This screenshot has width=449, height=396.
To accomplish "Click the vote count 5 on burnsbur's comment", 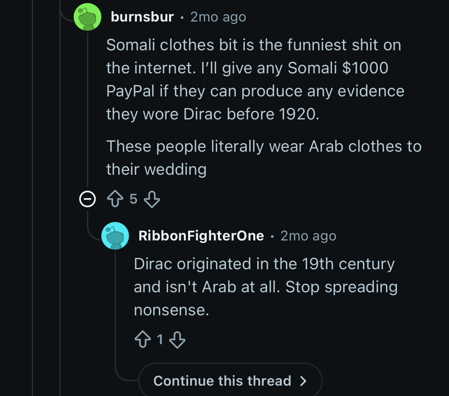I will (x=133, y=199).
